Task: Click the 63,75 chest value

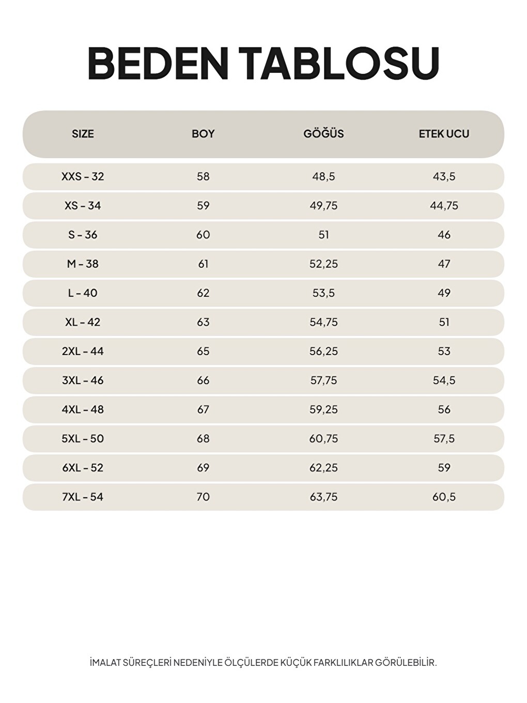Action: (x=323, y=497)
